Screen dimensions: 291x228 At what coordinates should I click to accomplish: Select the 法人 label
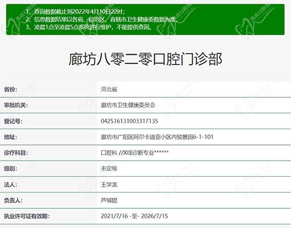(10, 184)
